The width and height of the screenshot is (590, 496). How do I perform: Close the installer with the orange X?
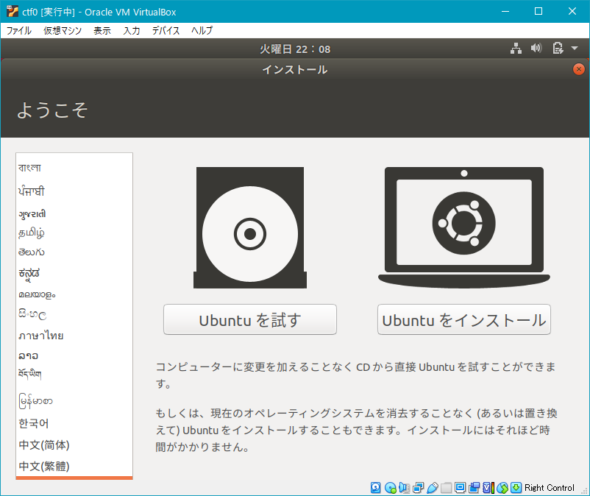point(579,69)
